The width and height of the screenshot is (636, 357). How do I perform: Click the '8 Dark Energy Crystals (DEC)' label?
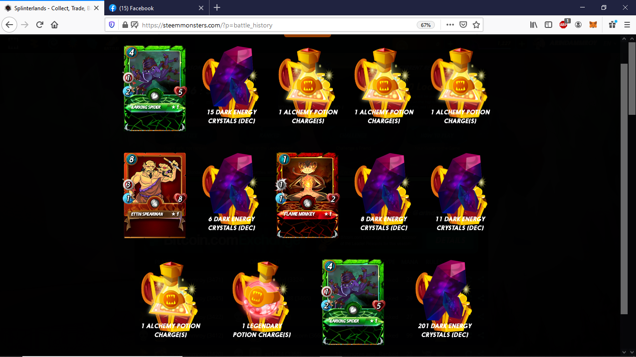[x=384, y=223]
